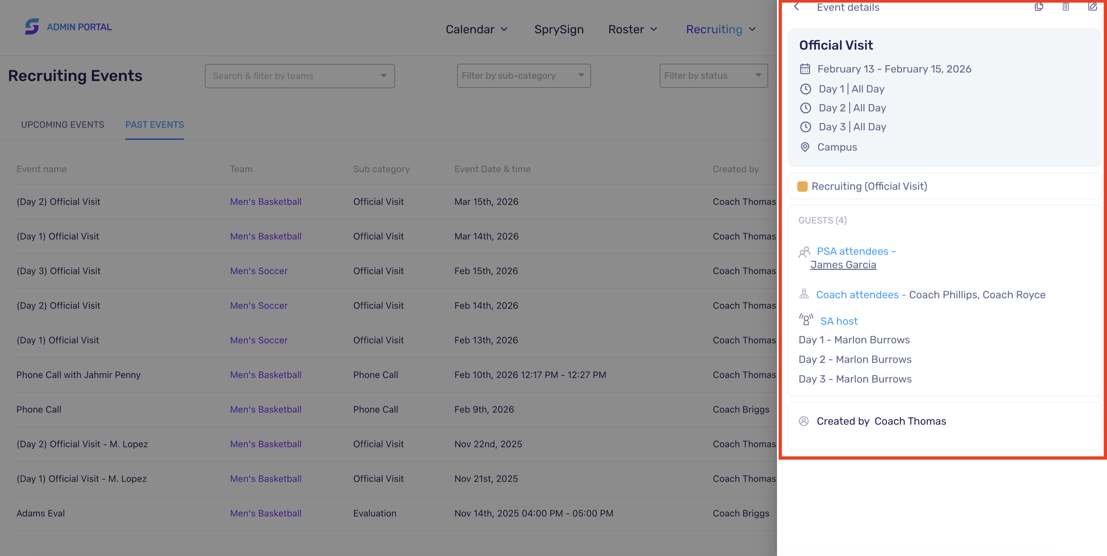Click the location pin icon by Campus
Image resolution: width=1107 pixels, height=556 pixels.
(805, 147)
